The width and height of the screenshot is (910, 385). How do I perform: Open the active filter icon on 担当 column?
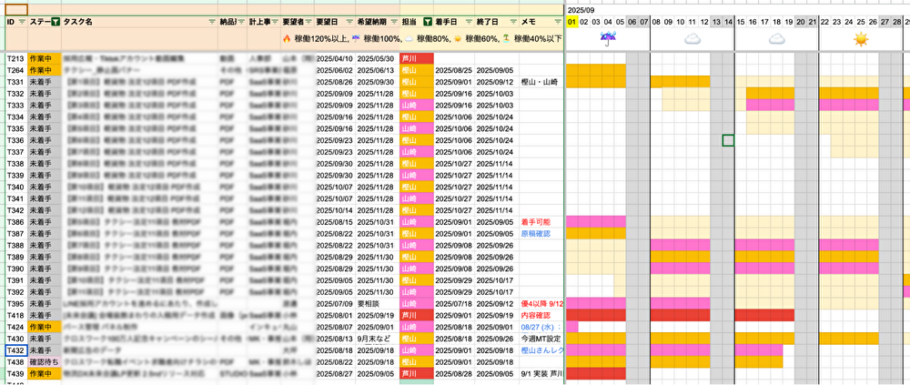pyautogui.click(x=427, y=22)
